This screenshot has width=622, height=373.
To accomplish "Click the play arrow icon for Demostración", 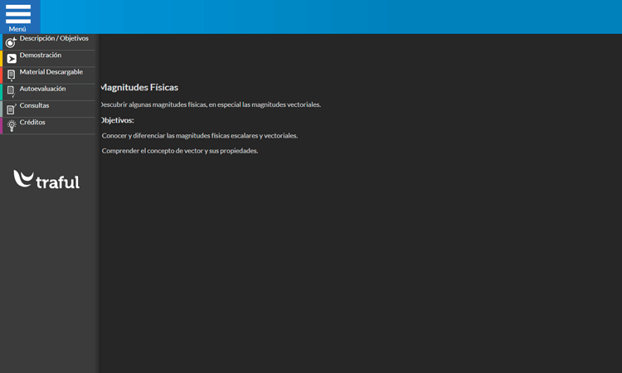I will [11, 59].
